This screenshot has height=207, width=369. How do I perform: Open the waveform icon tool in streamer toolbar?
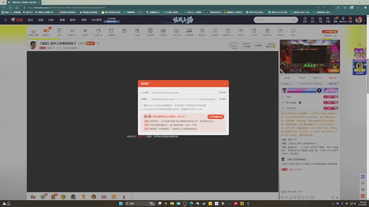85,31
